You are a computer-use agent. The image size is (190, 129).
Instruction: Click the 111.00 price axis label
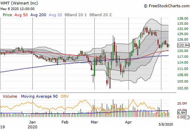(183, 69)
